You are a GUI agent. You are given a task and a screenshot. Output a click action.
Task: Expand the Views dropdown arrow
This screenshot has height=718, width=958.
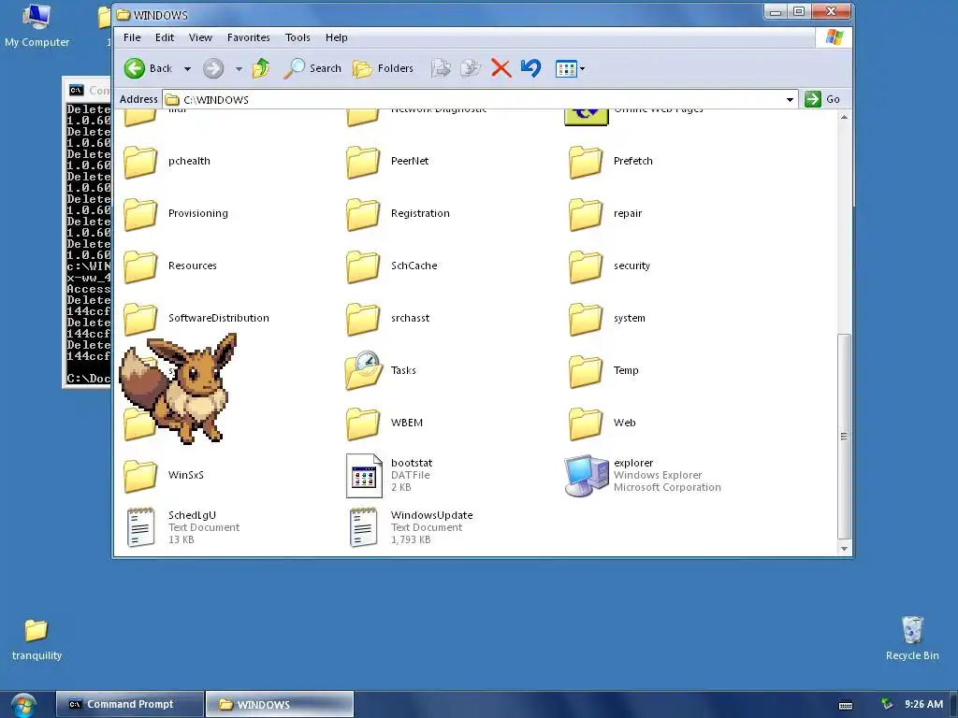(x=582, y=69)
